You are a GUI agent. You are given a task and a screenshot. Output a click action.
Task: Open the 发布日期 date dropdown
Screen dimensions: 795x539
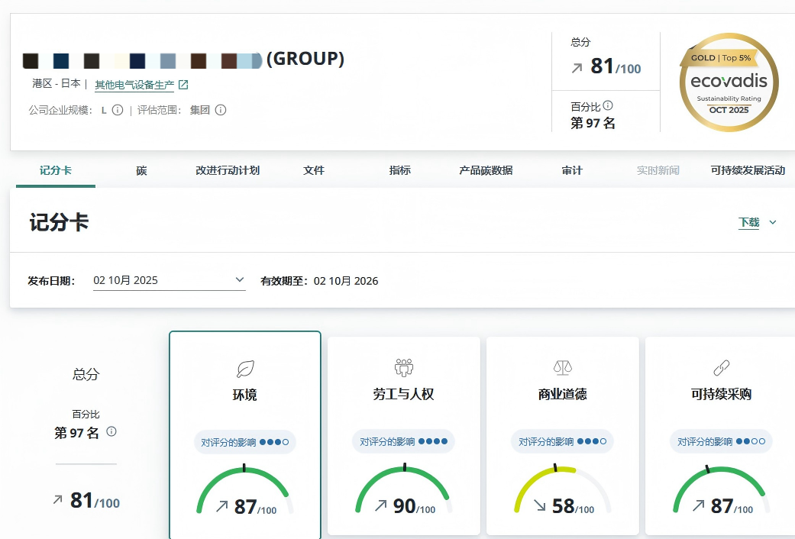239,279
